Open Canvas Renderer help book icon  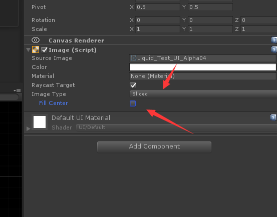274,40
